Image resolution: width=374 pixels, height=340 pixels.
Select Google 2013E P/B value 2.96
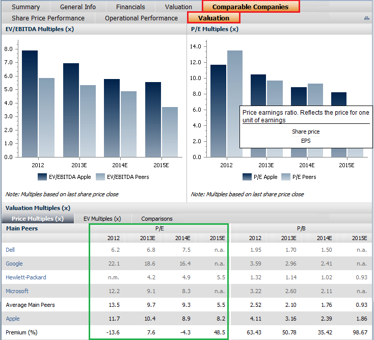(290, 264)
